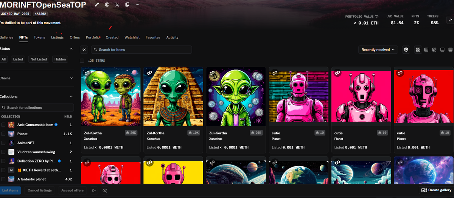Switch to Listings tab
This screenshot has width=454, height=198.
pos(58,37)
